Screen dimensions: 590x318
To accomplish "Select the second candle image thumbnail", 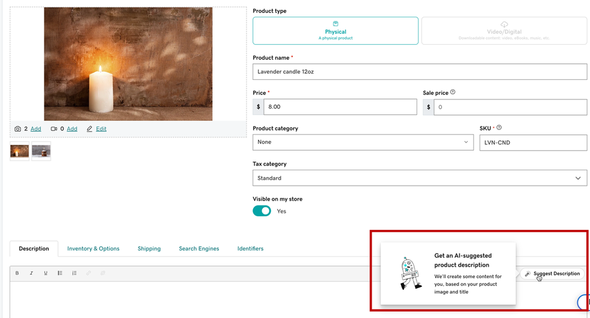I will [41, 151].
